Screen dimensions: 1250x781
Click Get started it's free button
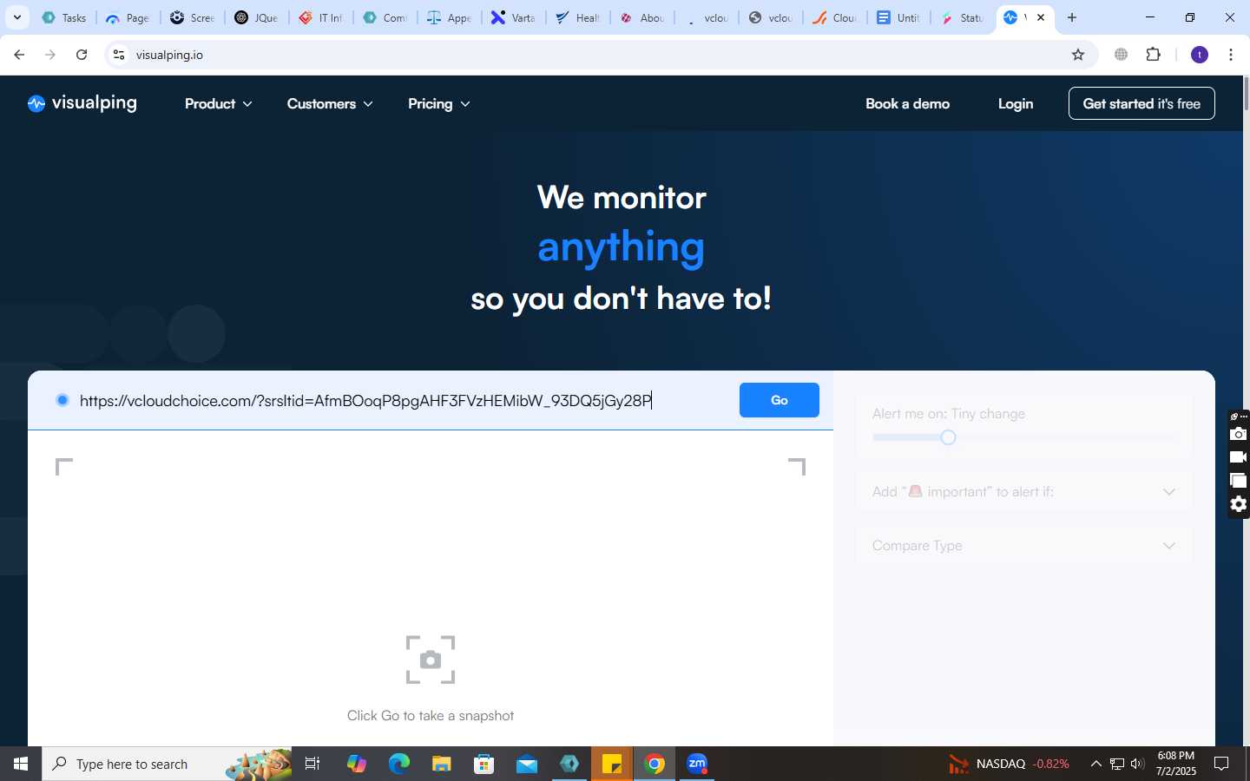tap(1141, 103)
